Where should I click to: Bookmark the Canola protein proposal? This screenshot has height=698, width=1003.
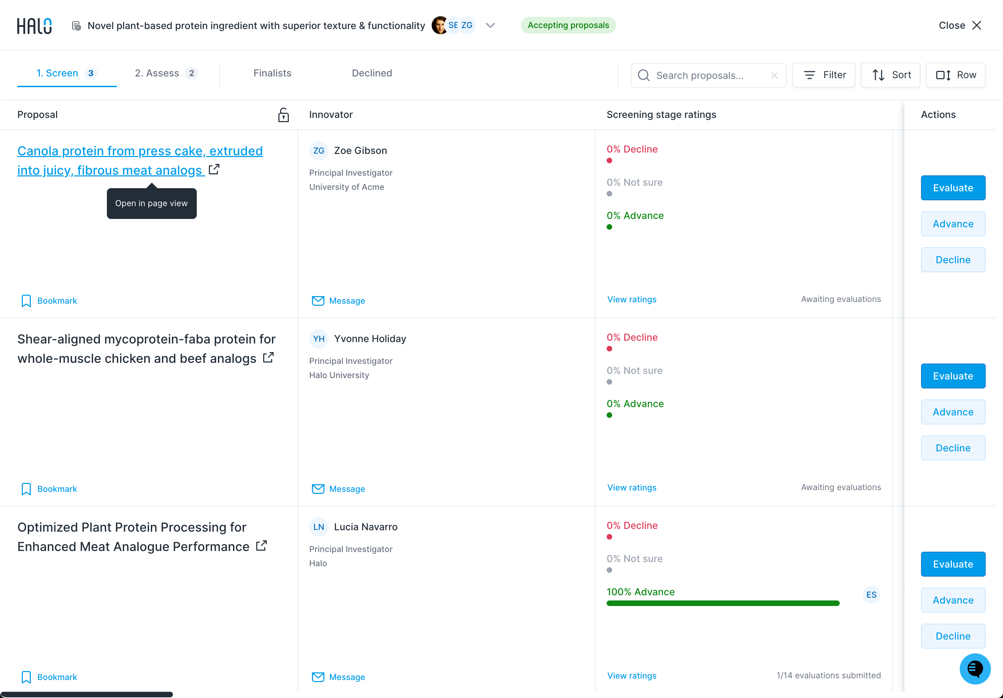coord(49,301)
